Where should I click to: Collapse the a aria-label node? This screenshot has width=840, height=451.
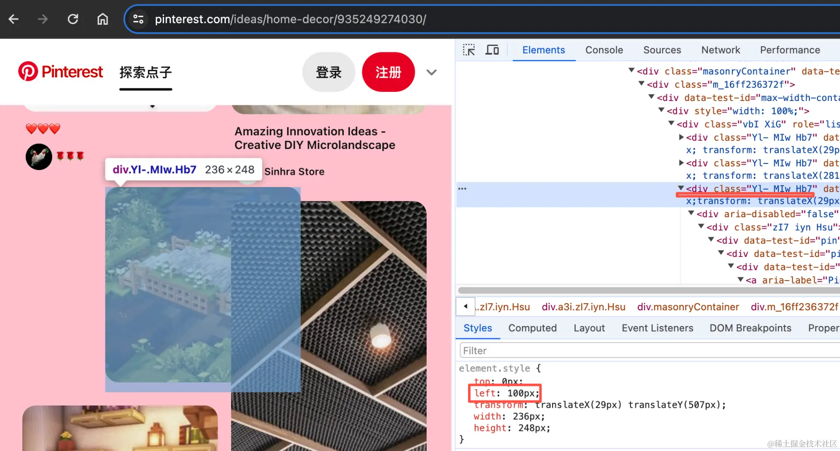click(741, 280)
